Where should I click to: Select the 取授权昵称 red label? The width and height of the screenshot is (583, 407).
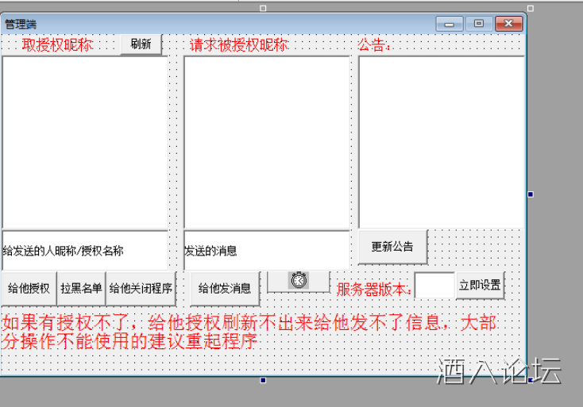coord(57,45)
